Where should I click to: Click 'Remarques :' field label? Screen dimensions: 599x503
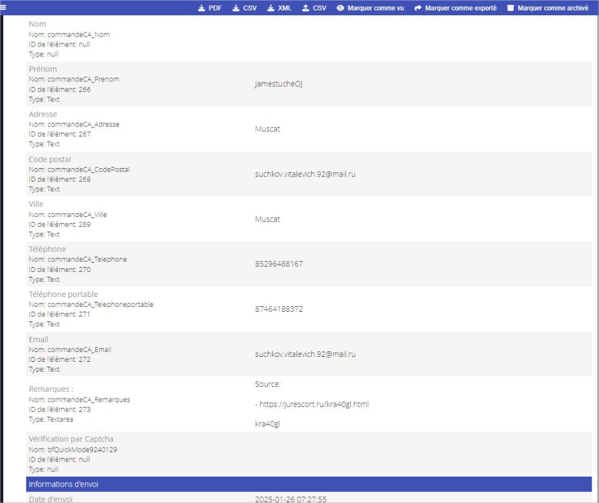pyautogui.click(x=51, y=389)
